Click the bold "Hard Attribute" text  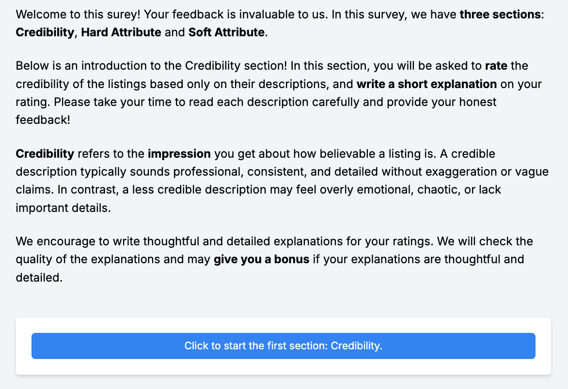[121, 32]
